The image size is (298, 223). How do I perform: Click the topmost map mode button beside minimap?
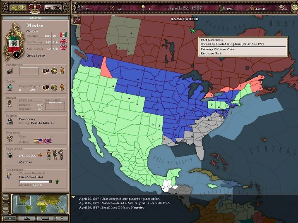[6, 196]
